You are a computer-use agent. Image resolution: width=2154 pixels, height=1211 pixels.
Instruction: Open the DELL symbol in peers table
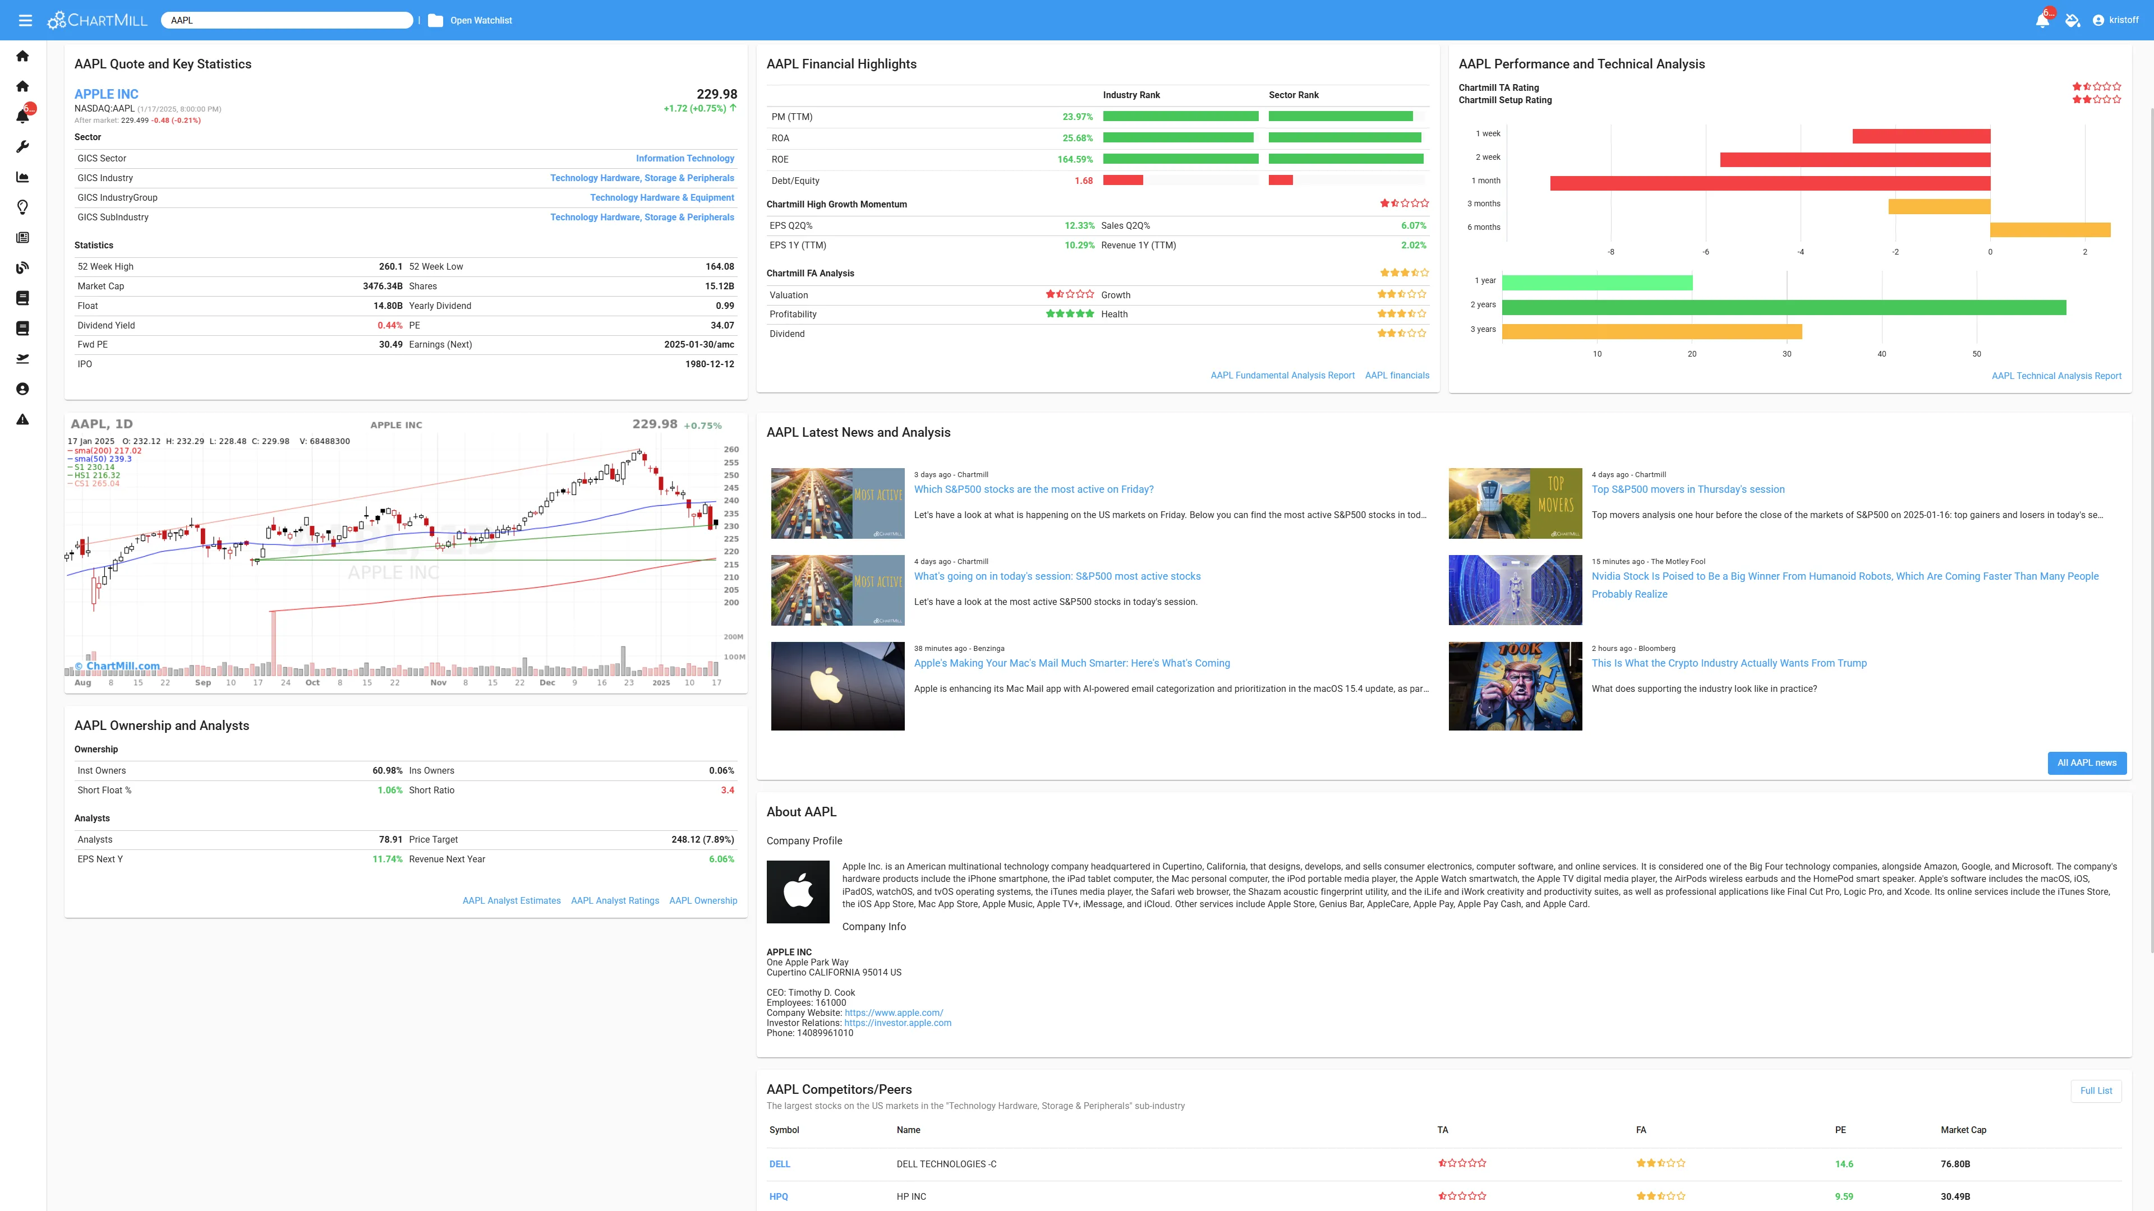[779, 1164]
